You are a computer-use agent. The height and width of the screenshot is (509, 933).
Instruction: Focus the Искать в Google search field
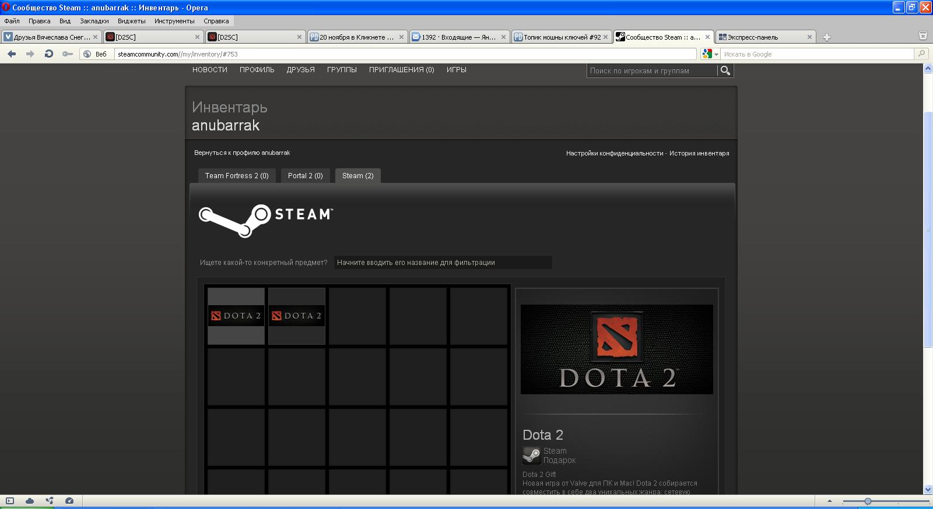click(x=818, y=54)
